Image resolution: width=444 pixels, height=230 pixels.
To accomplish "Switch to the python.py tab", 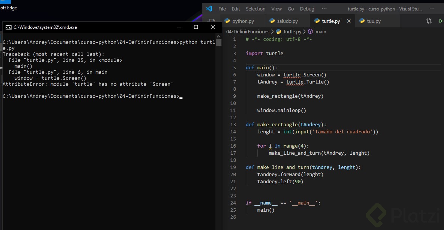I will pos(243,21).
